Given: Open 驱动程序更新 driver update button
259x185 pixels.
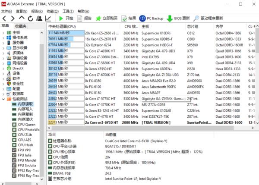Looking at the screenshot, I should (x=208, y=18).
